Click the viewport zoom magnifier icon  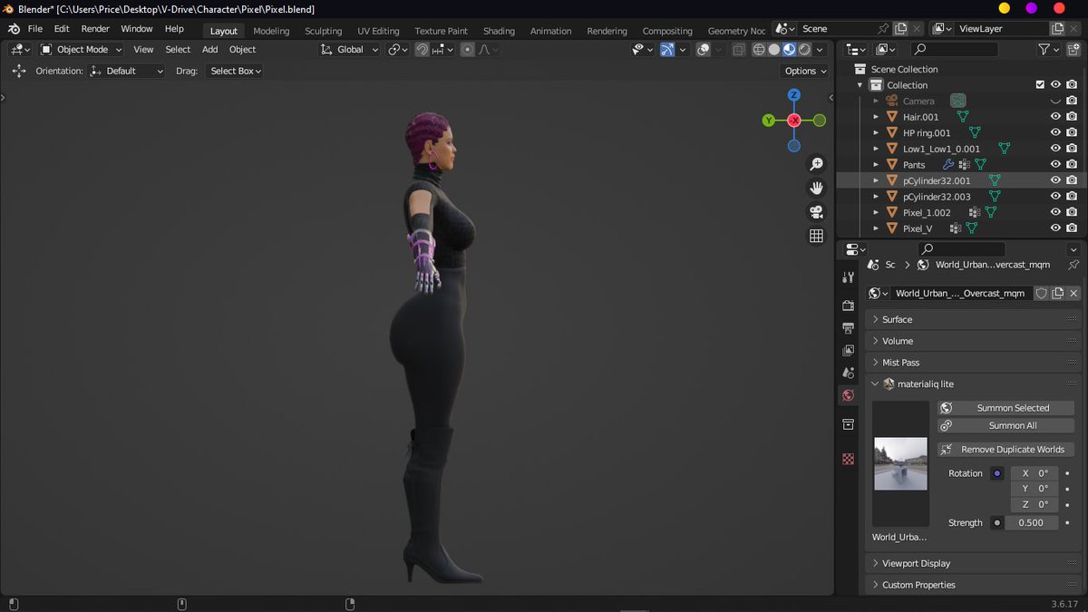tap(816, 164)
